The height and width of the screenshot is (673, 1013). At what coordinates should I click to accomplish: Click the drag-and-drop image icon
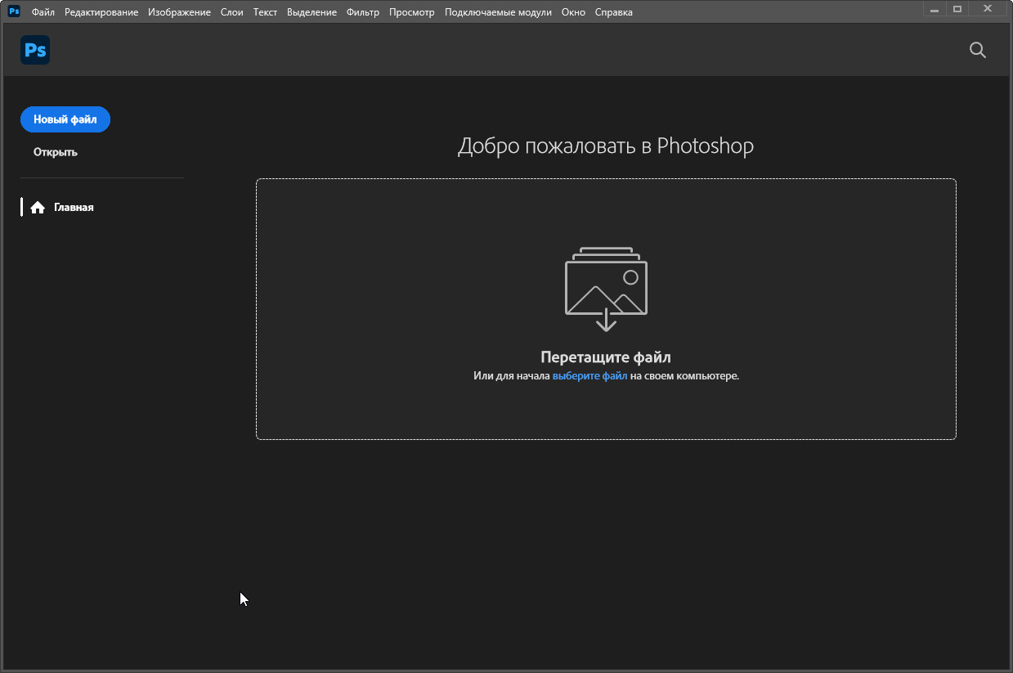[606, 289]
